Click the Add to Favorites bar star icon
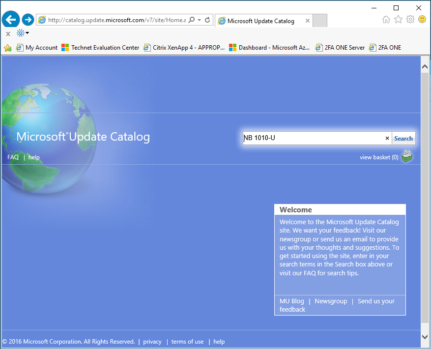The height and width of the screenshot is (349, 431). click(x=8, y=48)
